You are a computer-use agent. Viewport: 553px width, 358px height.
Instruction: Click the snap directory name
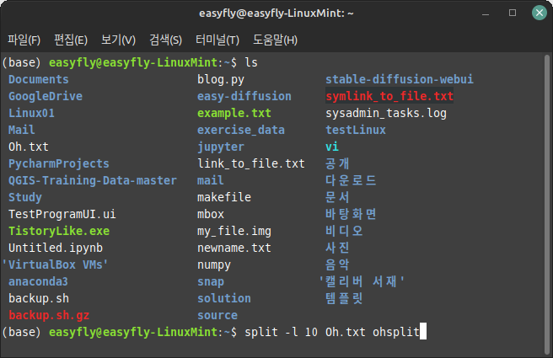click(x=211, y=281)
